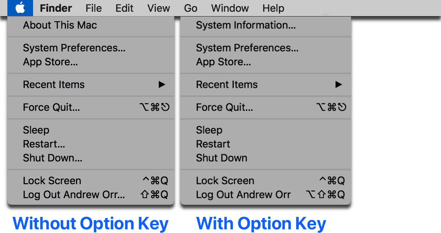
Task: Open the Apple logo menu
Action: click(x=20, y=8)
